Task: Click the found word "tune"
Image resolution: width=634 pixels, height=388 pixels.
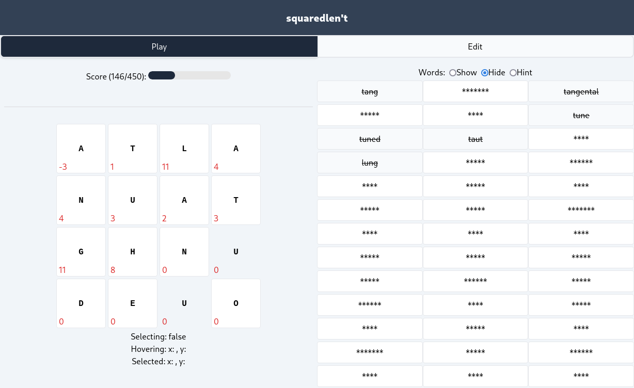Action: click(581, 116)
